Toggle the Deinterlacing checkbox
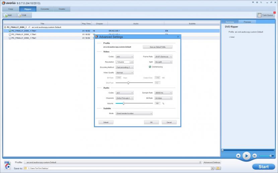Viewport: 278px width, 173px height. point(150,67)
